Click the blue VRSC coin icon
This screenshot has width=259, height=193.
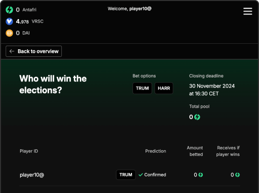(x=10, y=22)
